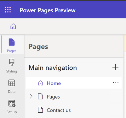Expand the Pages tree chevron

coord(31,96)
